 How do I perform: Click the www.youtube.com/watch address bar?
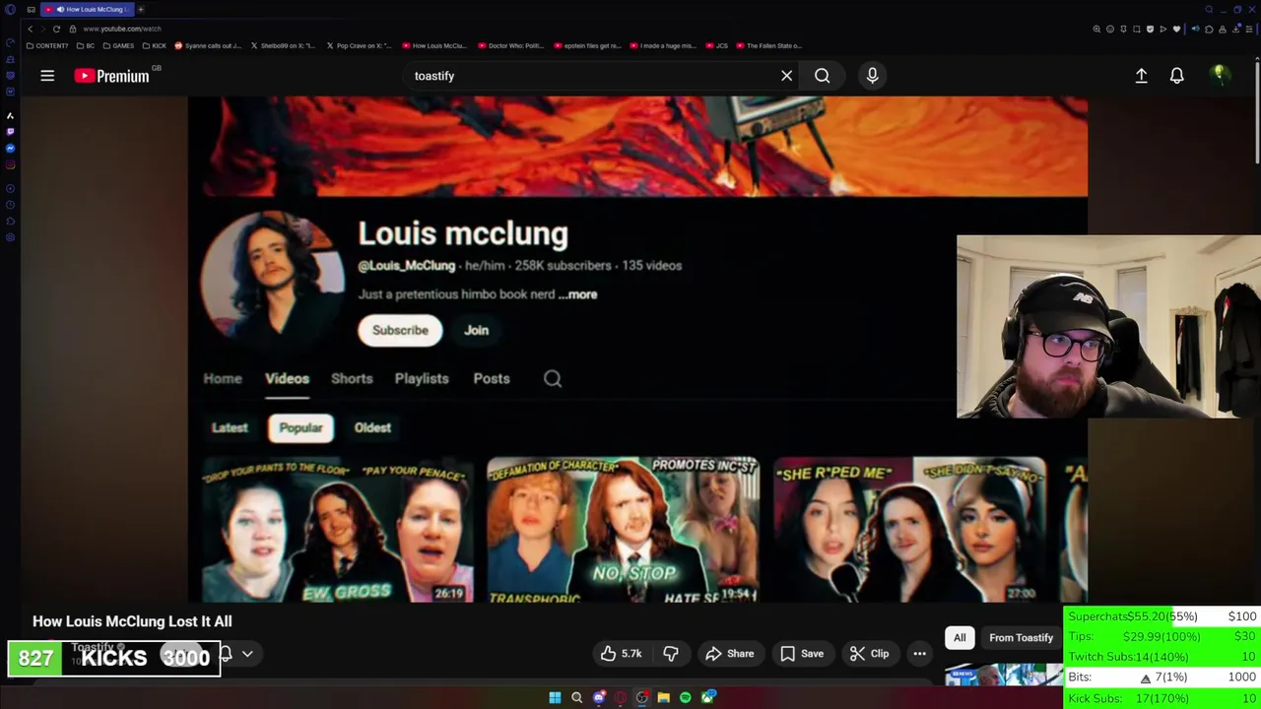(x=122, y=29)
